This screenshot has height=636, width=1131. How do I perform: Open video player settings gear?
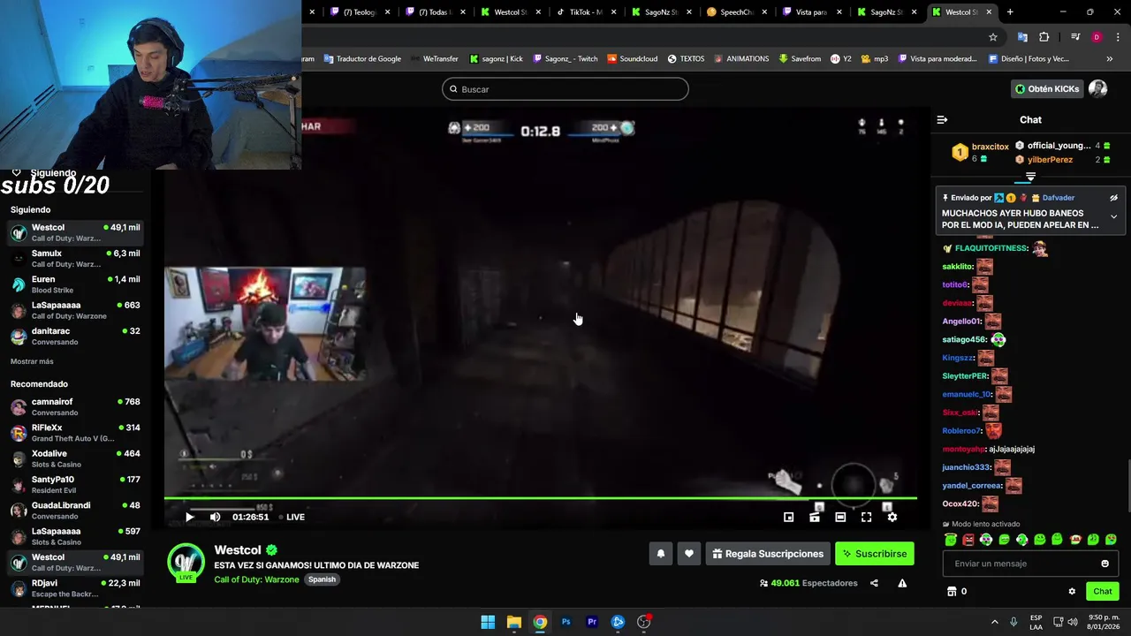click(x=892, y=517)
